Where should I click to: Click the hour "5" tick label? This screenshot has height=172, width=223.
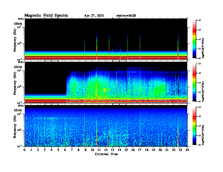click(59, 150)
